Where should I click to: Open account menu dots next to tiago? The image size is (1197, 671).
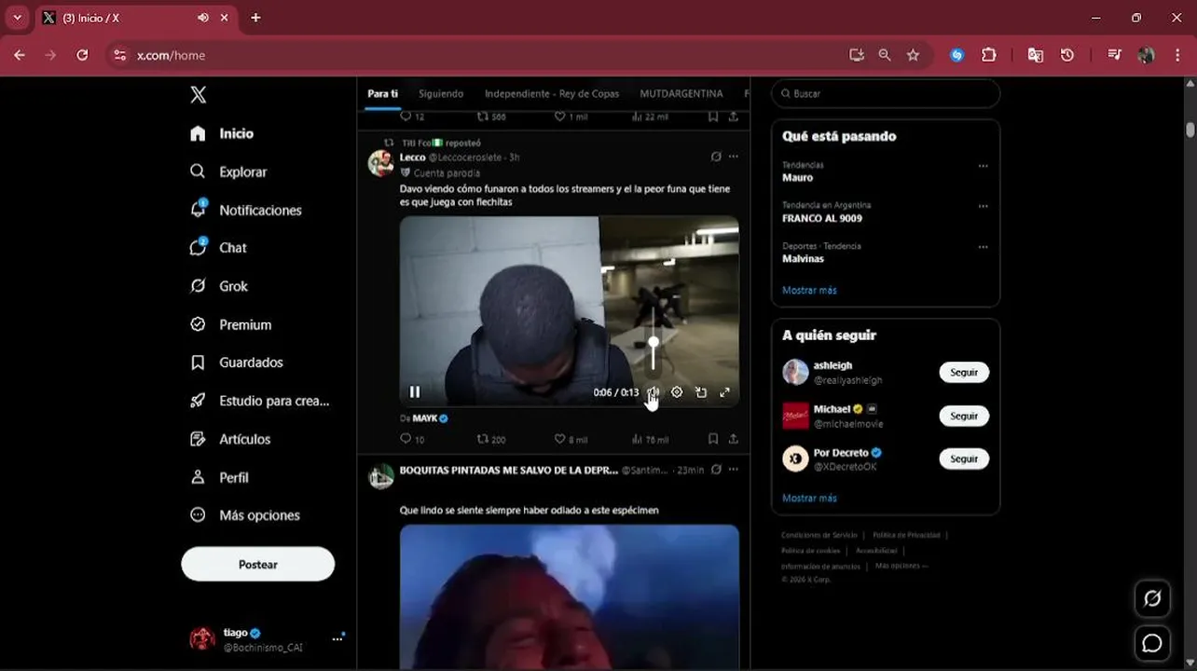coord(337,639)
